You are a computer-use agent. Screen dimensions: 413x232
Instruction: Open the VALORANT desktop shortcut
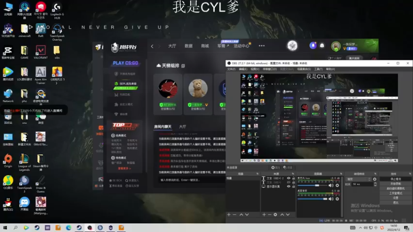click(41, 52)
